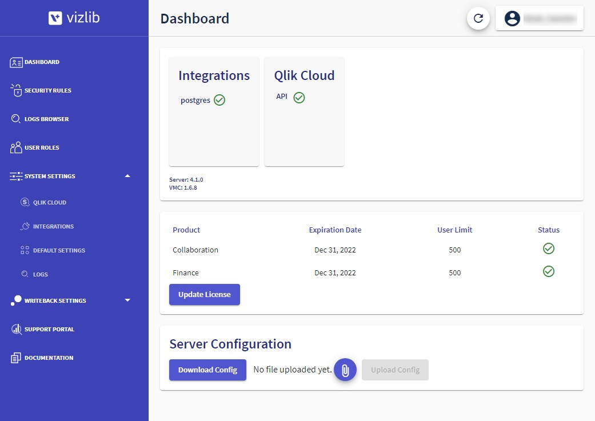Select Writeback Settings menu label
This screenshot has height=421, width=595.
[x=55, y=301]
